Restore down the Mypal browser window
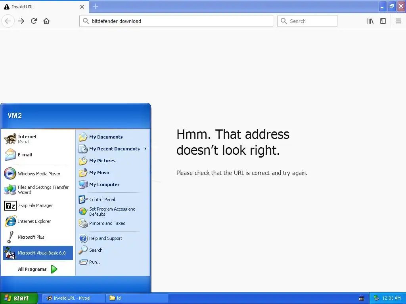406x304 pixels. coord(391,6)
